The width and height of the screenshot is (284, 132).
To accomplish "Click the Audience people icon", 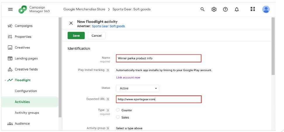I will tap(10, 124).
